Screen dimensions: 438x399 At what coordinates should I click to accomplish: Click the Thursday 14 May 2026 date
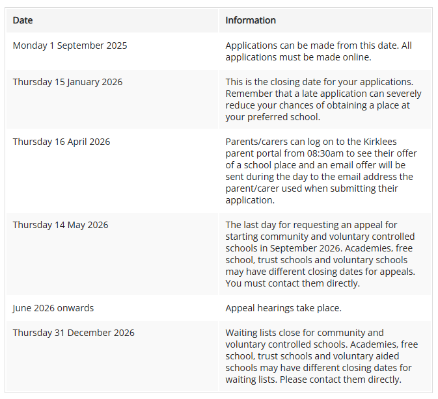[61, 225]
